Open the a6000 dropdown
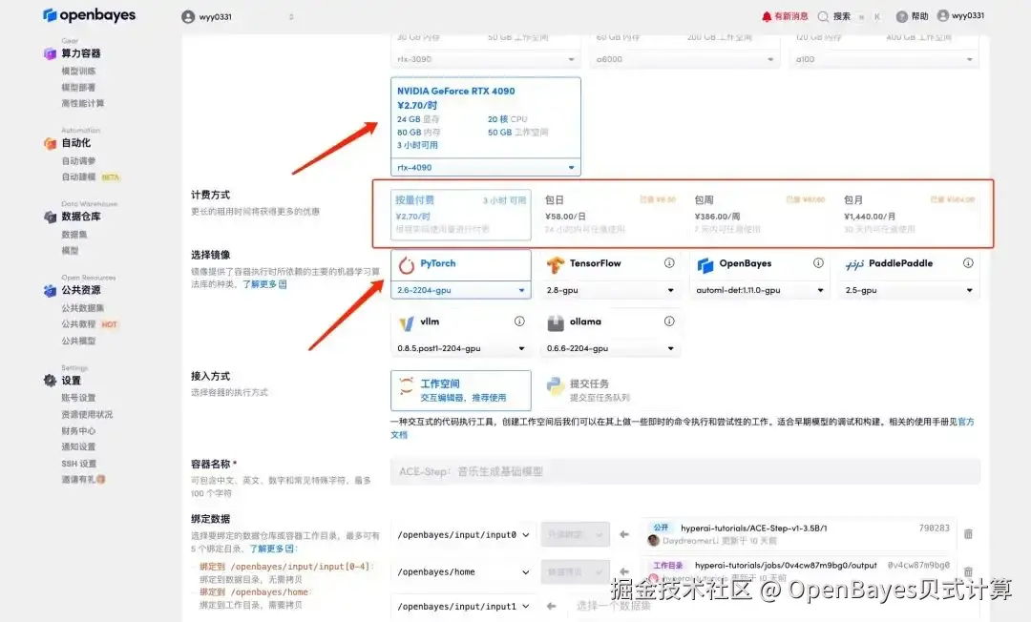 pyautogui.click(x=684, y=59)
